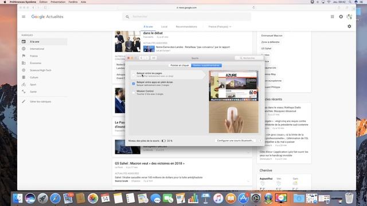Click the help question mark button
The image size is (367, 206).
tap(260, 141)
